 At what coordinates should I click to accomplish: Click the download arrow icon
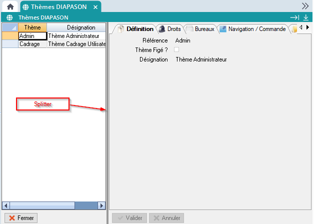(305, 17)
